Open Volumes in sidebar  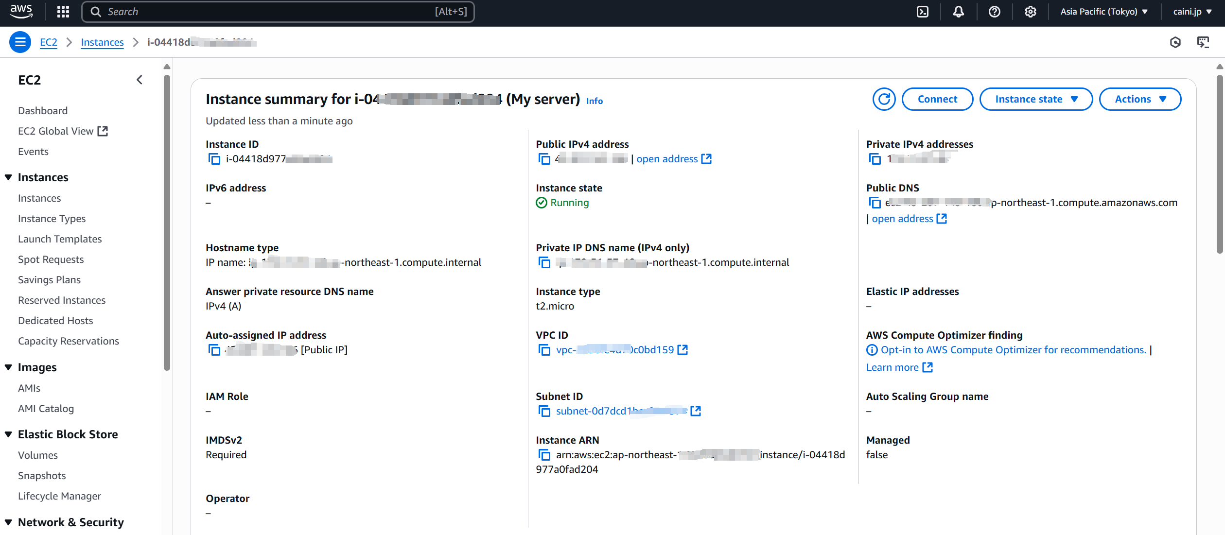click(38, 455)
